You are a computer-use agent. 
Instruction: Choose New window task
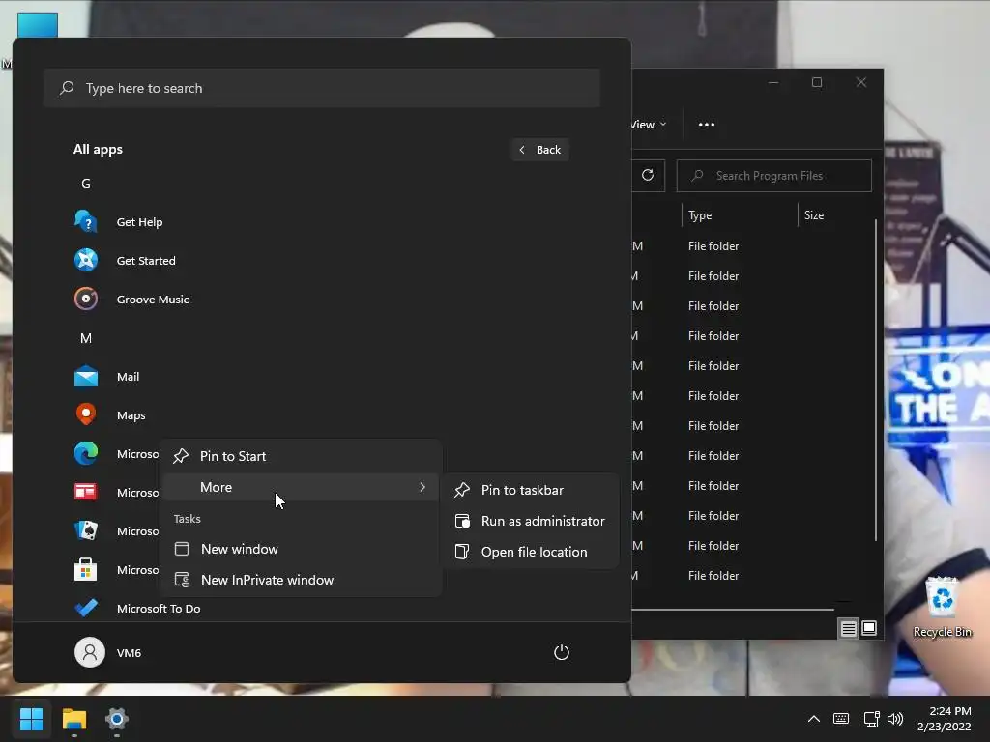tap(302, 549)
